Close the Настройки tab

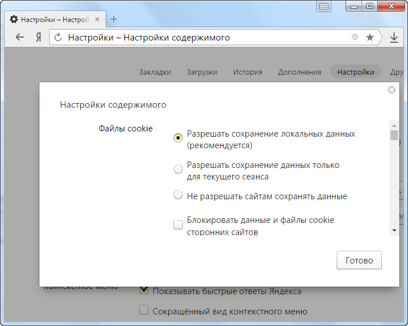tap(97, 20)
